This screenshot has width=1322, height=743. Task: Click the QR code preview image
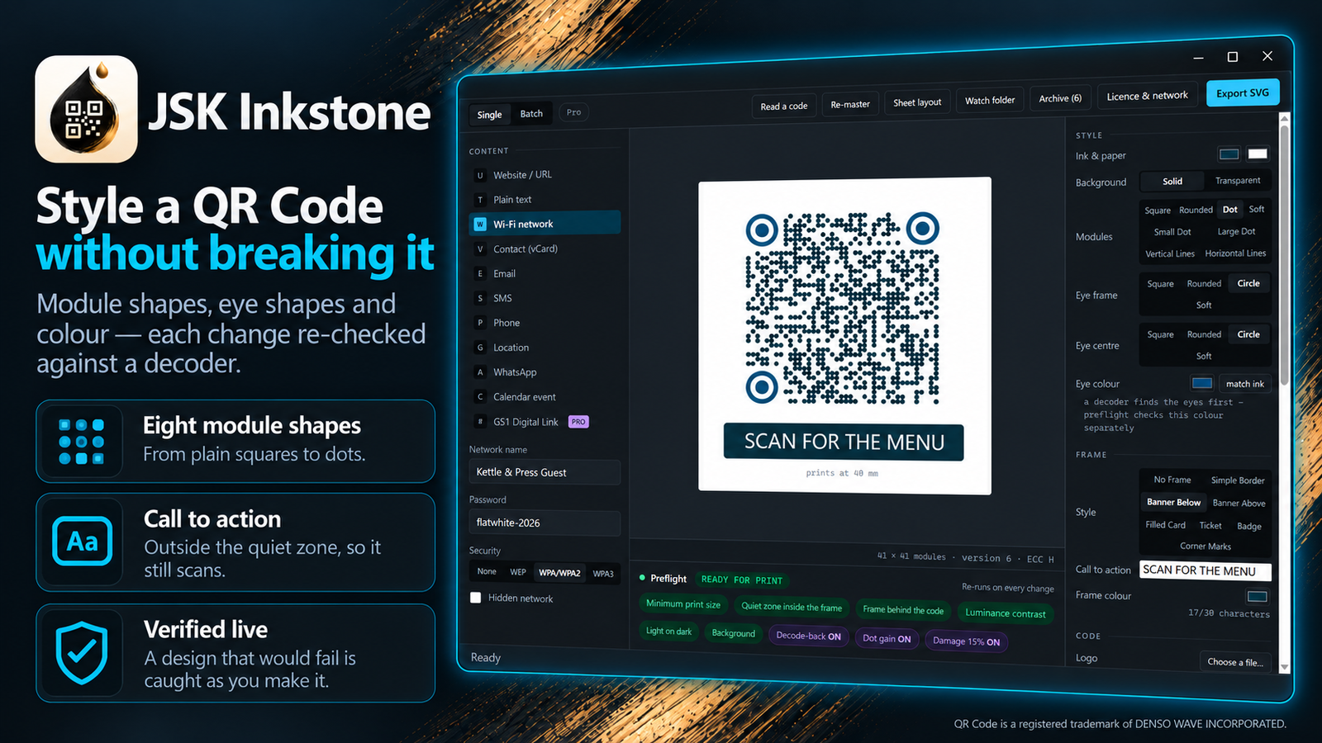click(843, 310)
